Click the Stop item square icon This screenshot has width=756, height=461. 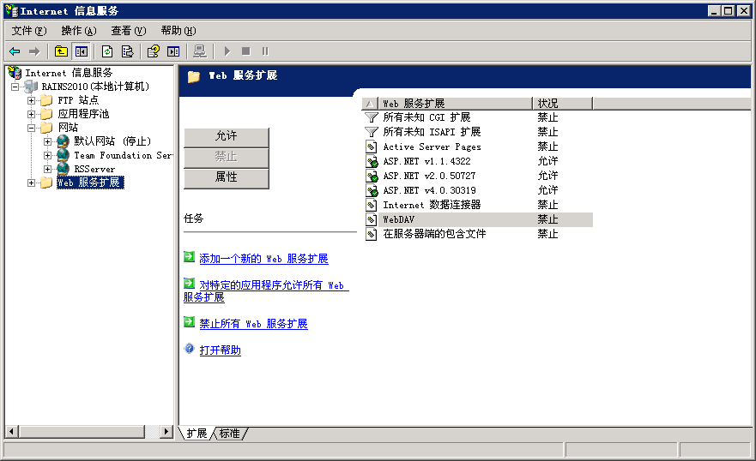coord(246,51)
